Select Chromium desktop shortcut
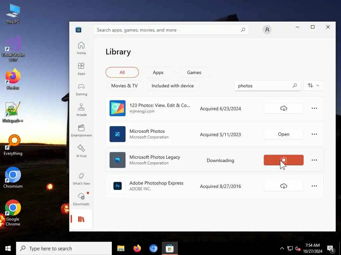341x255 pixels. [13, 178]
